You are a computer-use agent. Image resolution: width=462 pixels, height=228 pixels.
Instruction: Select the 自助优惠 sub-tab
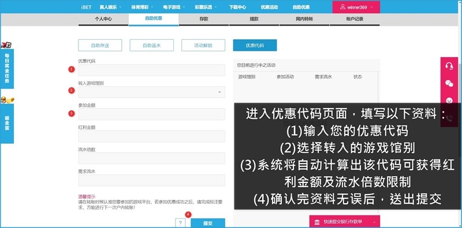[154, 18]
